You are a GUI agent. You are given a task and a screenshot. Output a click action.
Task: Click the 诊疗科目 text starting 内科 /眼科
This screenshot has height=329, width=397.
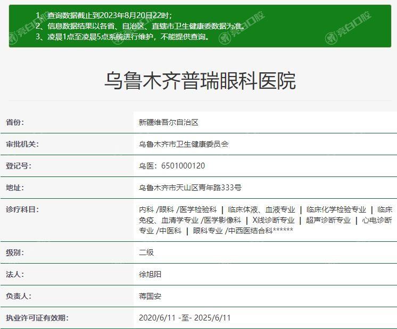[x=266, y=220]
